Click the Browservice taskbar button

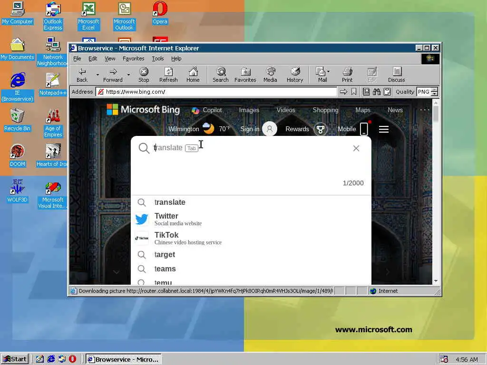click(x=124, y=359)
